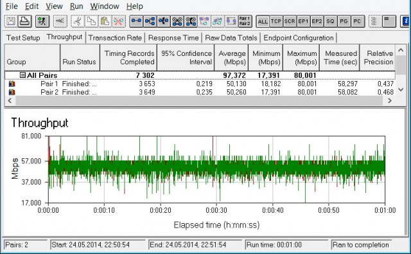411x254 pixels.
Task: Click the Print toolbar icon
Action: click(25, 21)
